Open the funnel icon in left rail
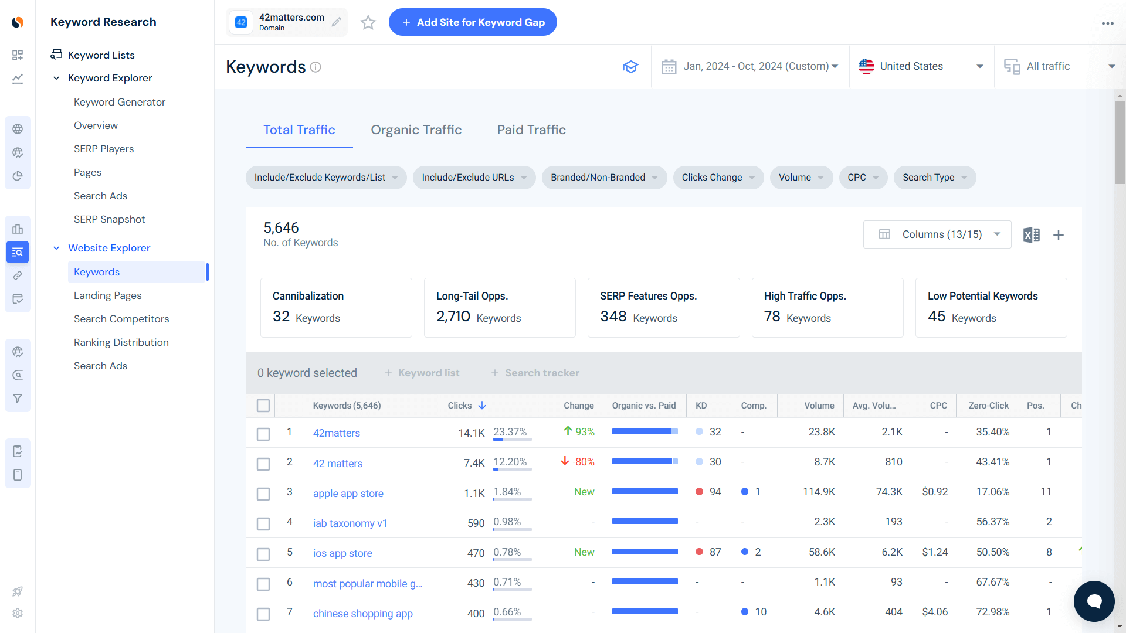The image size is (1126, 633). click(18, 399)
